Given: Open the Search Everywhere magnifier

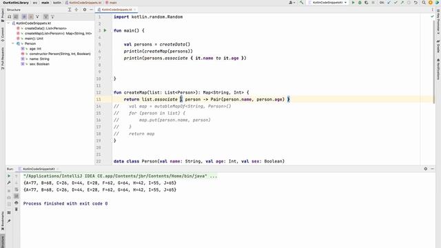Looking at the screenshot, I should 424,3.
